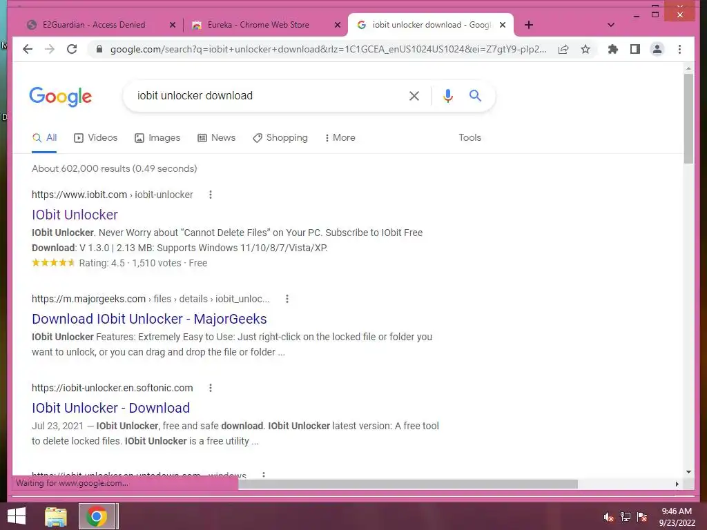707x530 pixels.
Task: Click the horizontal scrollbar right arrow
Action: click(677, 484)
